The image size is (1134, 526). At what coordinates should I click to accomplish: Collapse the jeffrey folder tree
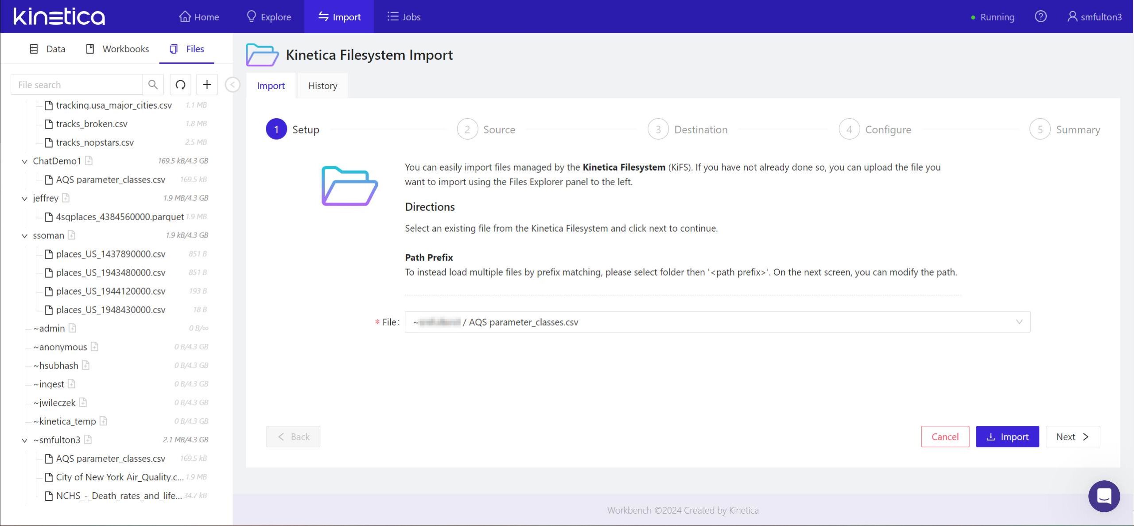click(25, 199)
